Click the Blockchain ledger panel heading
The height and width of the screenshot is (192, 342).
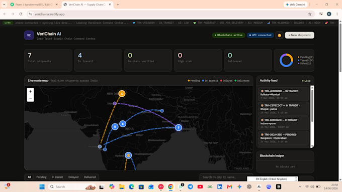click(x=272, y=156)
